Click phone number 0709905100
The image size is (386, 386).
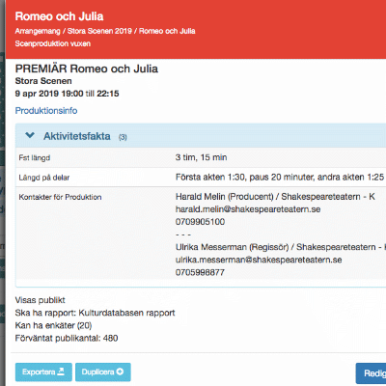(200, 222)
